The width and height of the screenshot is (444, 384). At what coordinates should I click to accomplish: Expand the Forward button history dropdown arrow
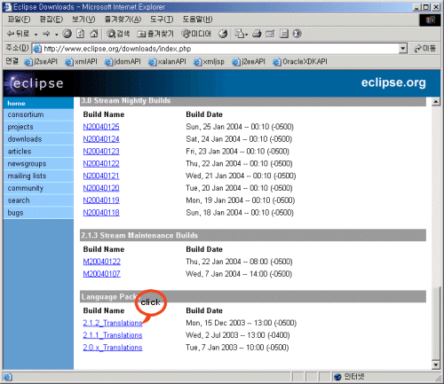56,35
